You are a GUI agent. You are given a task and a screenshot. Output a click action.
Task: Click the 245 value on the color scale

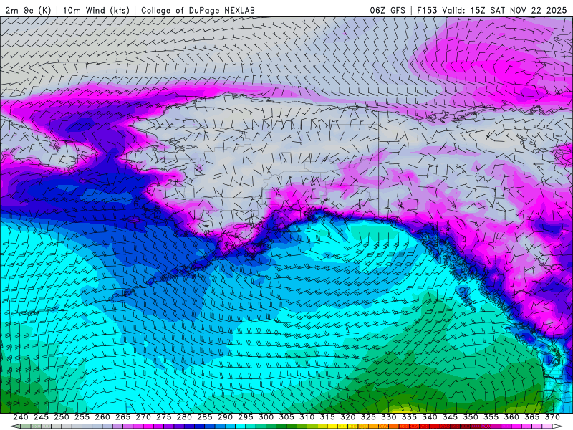point(41,417)
